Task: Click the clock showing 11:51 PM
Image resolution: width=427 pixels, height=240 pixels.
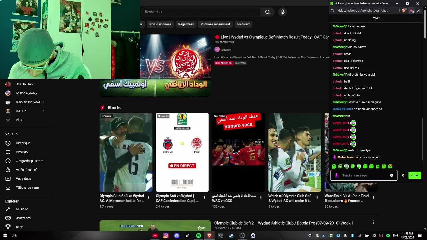Action: point(408,236)
